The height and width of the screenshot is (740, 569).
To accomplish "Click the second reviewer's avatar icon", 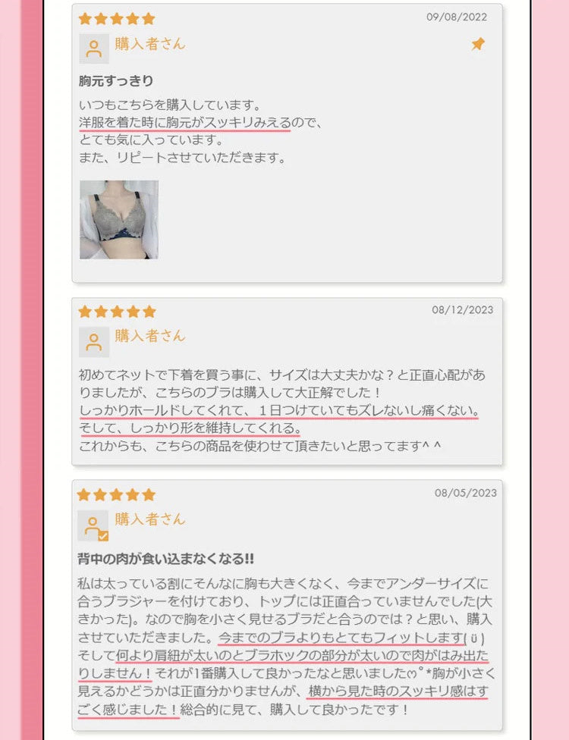I will point(94,342).
